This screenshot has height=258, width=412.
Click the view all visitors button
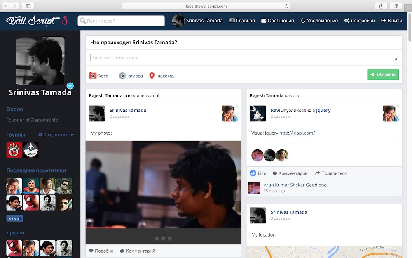tap(15, 218)
